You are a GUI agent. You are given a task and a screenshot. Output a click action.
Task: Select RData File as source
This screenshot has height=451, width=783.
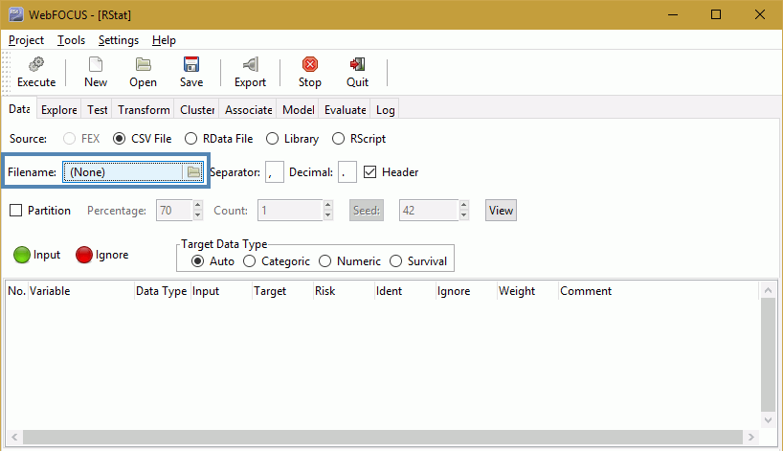[x=190, y=138]
